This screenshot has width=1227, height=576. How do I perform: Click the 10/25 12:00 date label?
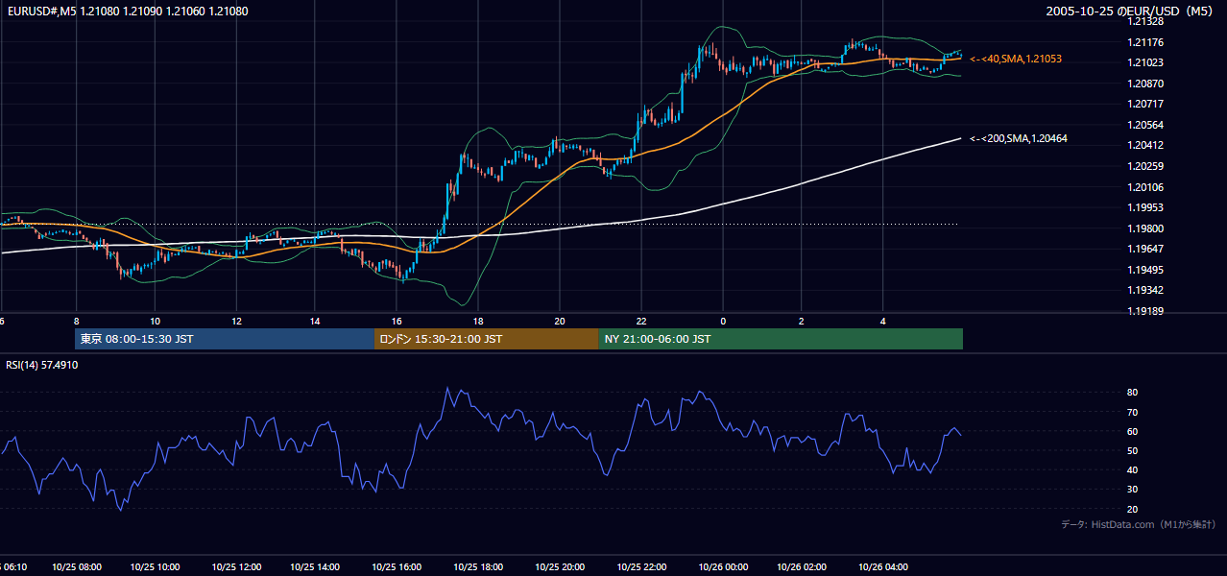pyautogui.click(x=236, y=566)
